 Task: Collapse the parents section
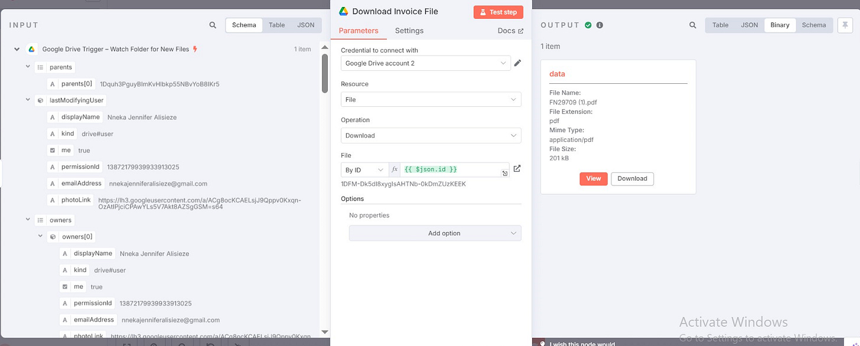pyautogui.click(x=28, y=67)
